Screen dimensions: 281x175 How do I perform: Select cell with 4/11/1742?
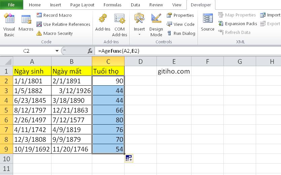coord(32,130)
